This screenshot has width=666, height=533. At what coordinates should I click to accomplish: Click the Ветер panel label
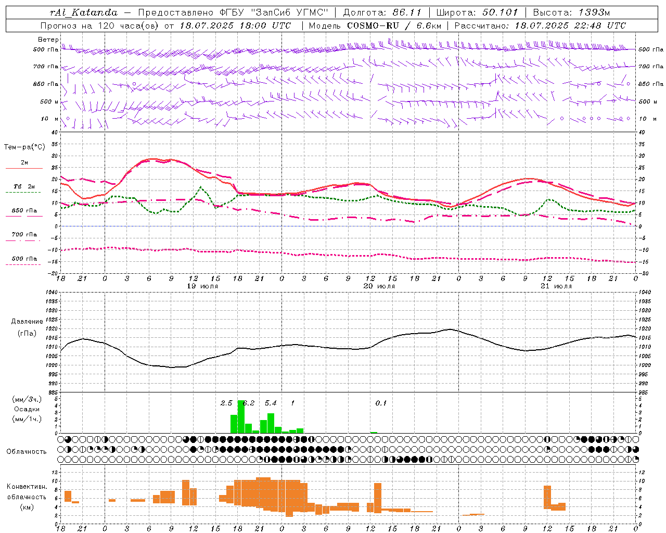coord(48,40)
